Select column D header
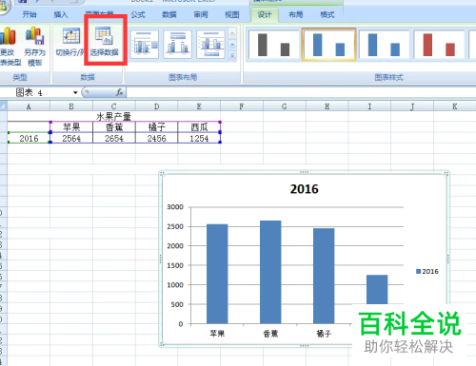The width and height of the screenshot is (476, 366). (x=156, y=106)
